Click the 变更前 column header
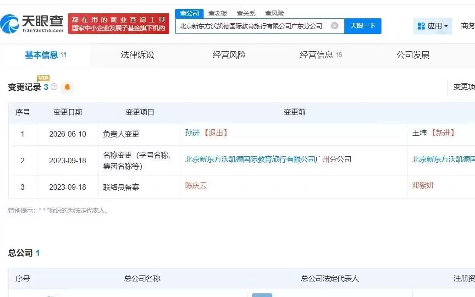 click(294, 112)
